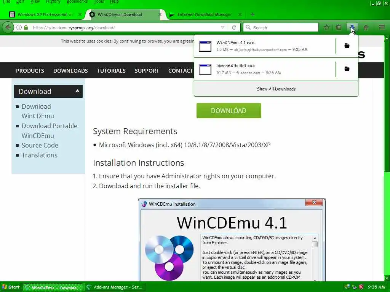The height and width of the screenshot is (292, 390).
Task: Open containing folder for WinCDEmu-4.1.exe
Action: 347,46
